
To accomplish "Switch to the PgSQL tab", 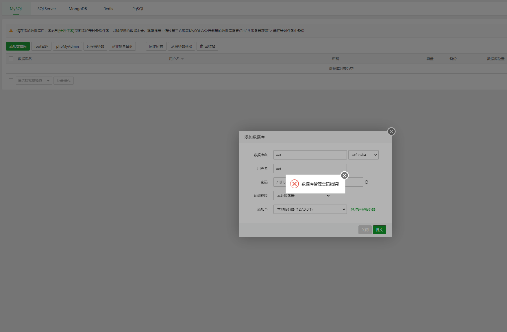I will coord(138,9).
